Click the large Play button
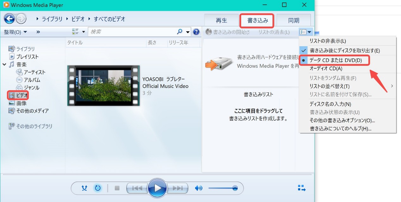This screenshot has width=401, height=202. pos(157,188)
